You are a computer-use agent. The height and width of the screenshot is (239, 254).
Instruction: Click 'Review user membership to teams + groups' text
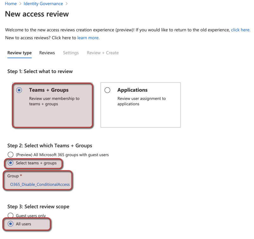54,101
